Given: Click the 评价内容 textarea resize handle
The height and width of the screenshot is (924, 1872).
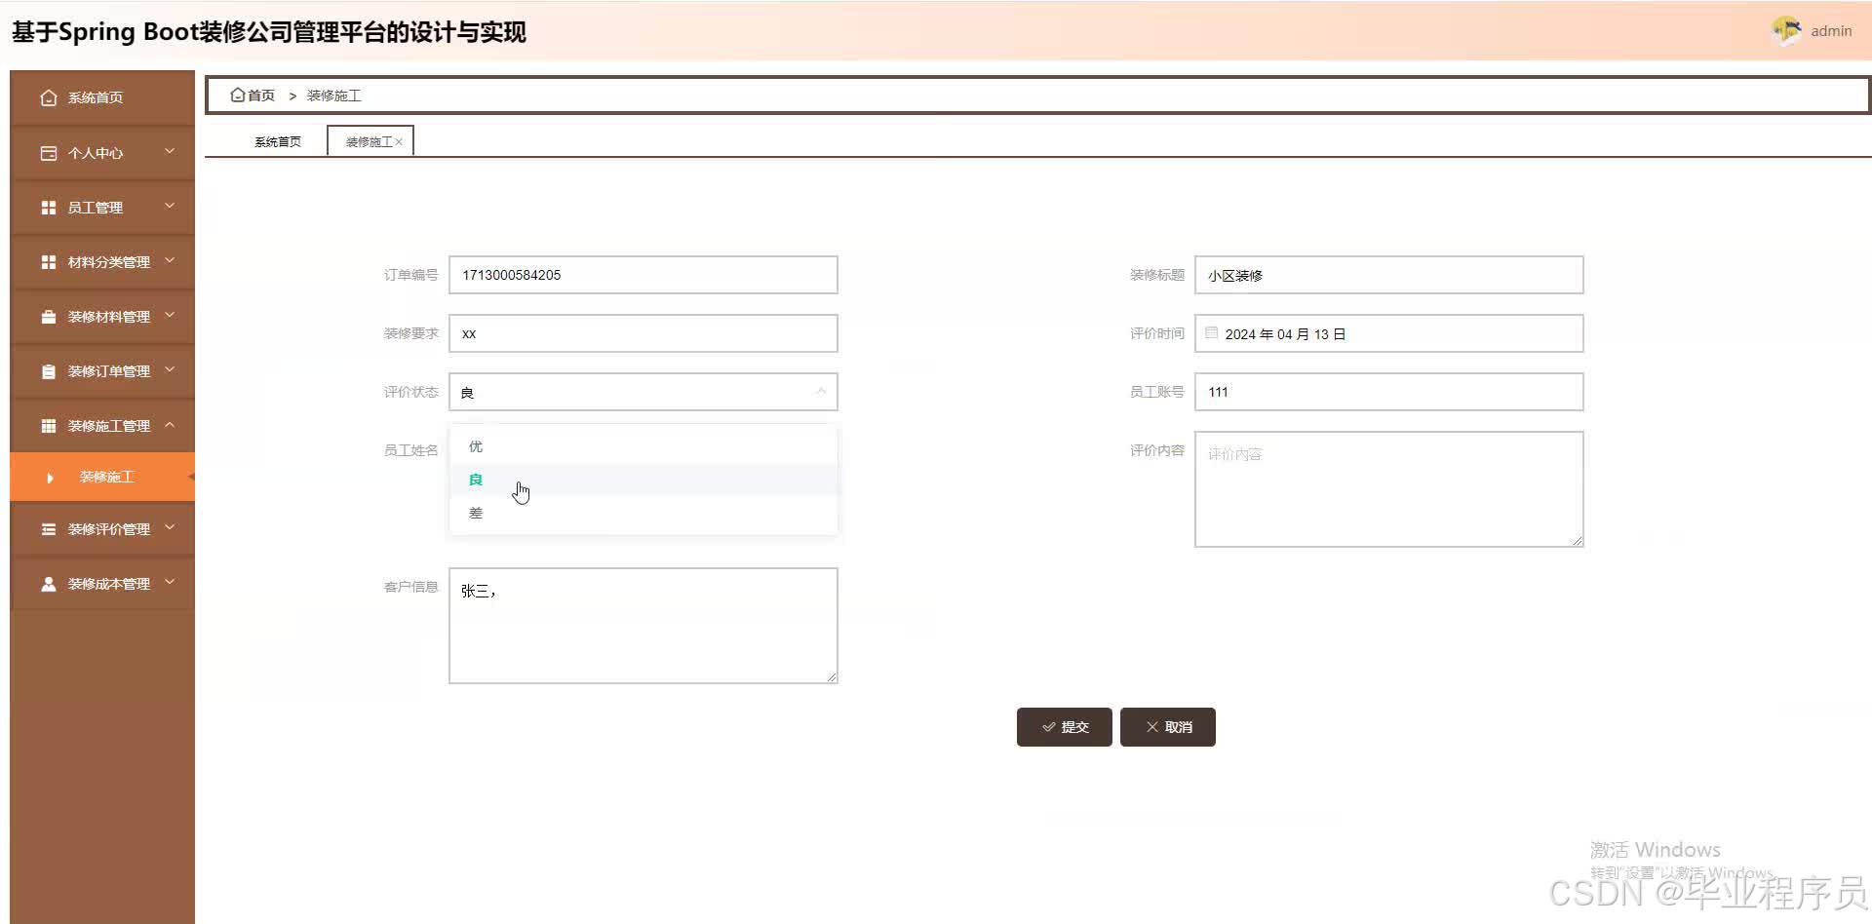Looking at the screenshot, I should [1578, 541].
